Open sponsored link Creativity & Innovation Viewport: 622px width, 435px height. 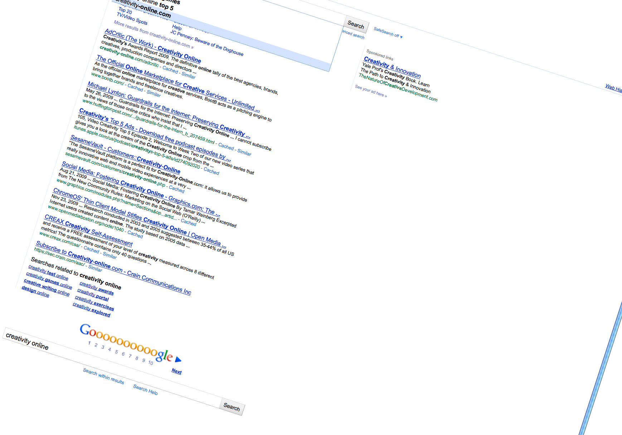tap(392, 67)
